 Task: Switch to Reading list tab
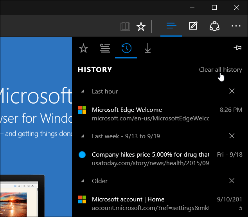tap(105, 48)
